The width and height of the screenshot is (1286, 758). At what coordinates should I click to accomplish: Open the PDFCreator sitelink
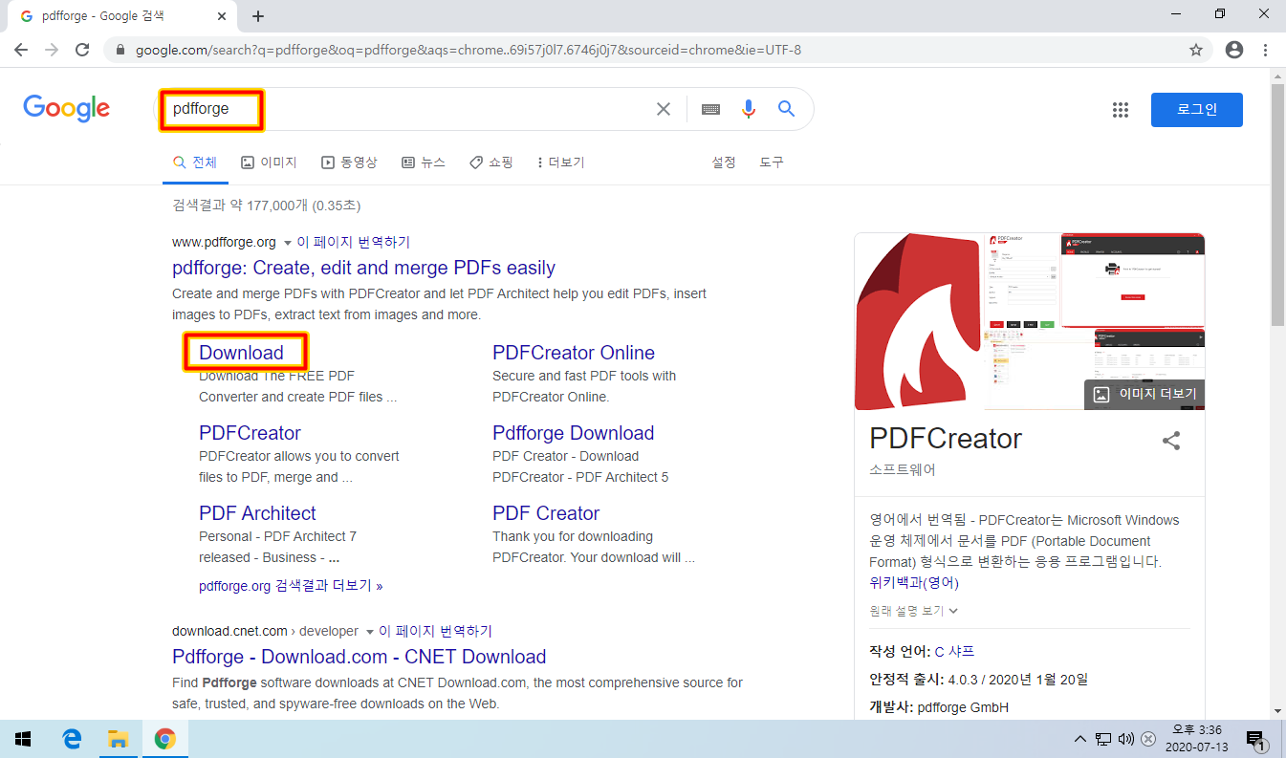250,433
